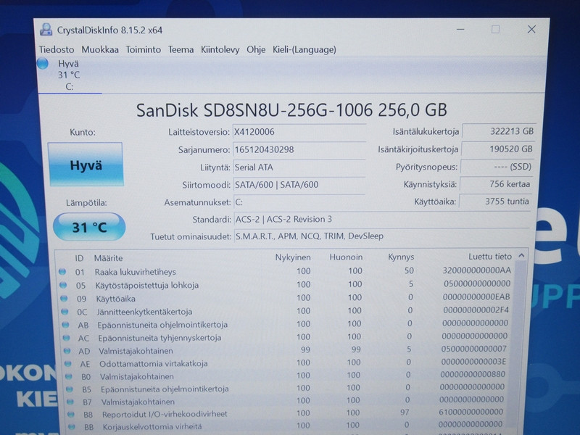Click the SanDisk SD8SN8U-256G-1006 drive title
The width and height of the screenshot is (580, 435).
292,110
